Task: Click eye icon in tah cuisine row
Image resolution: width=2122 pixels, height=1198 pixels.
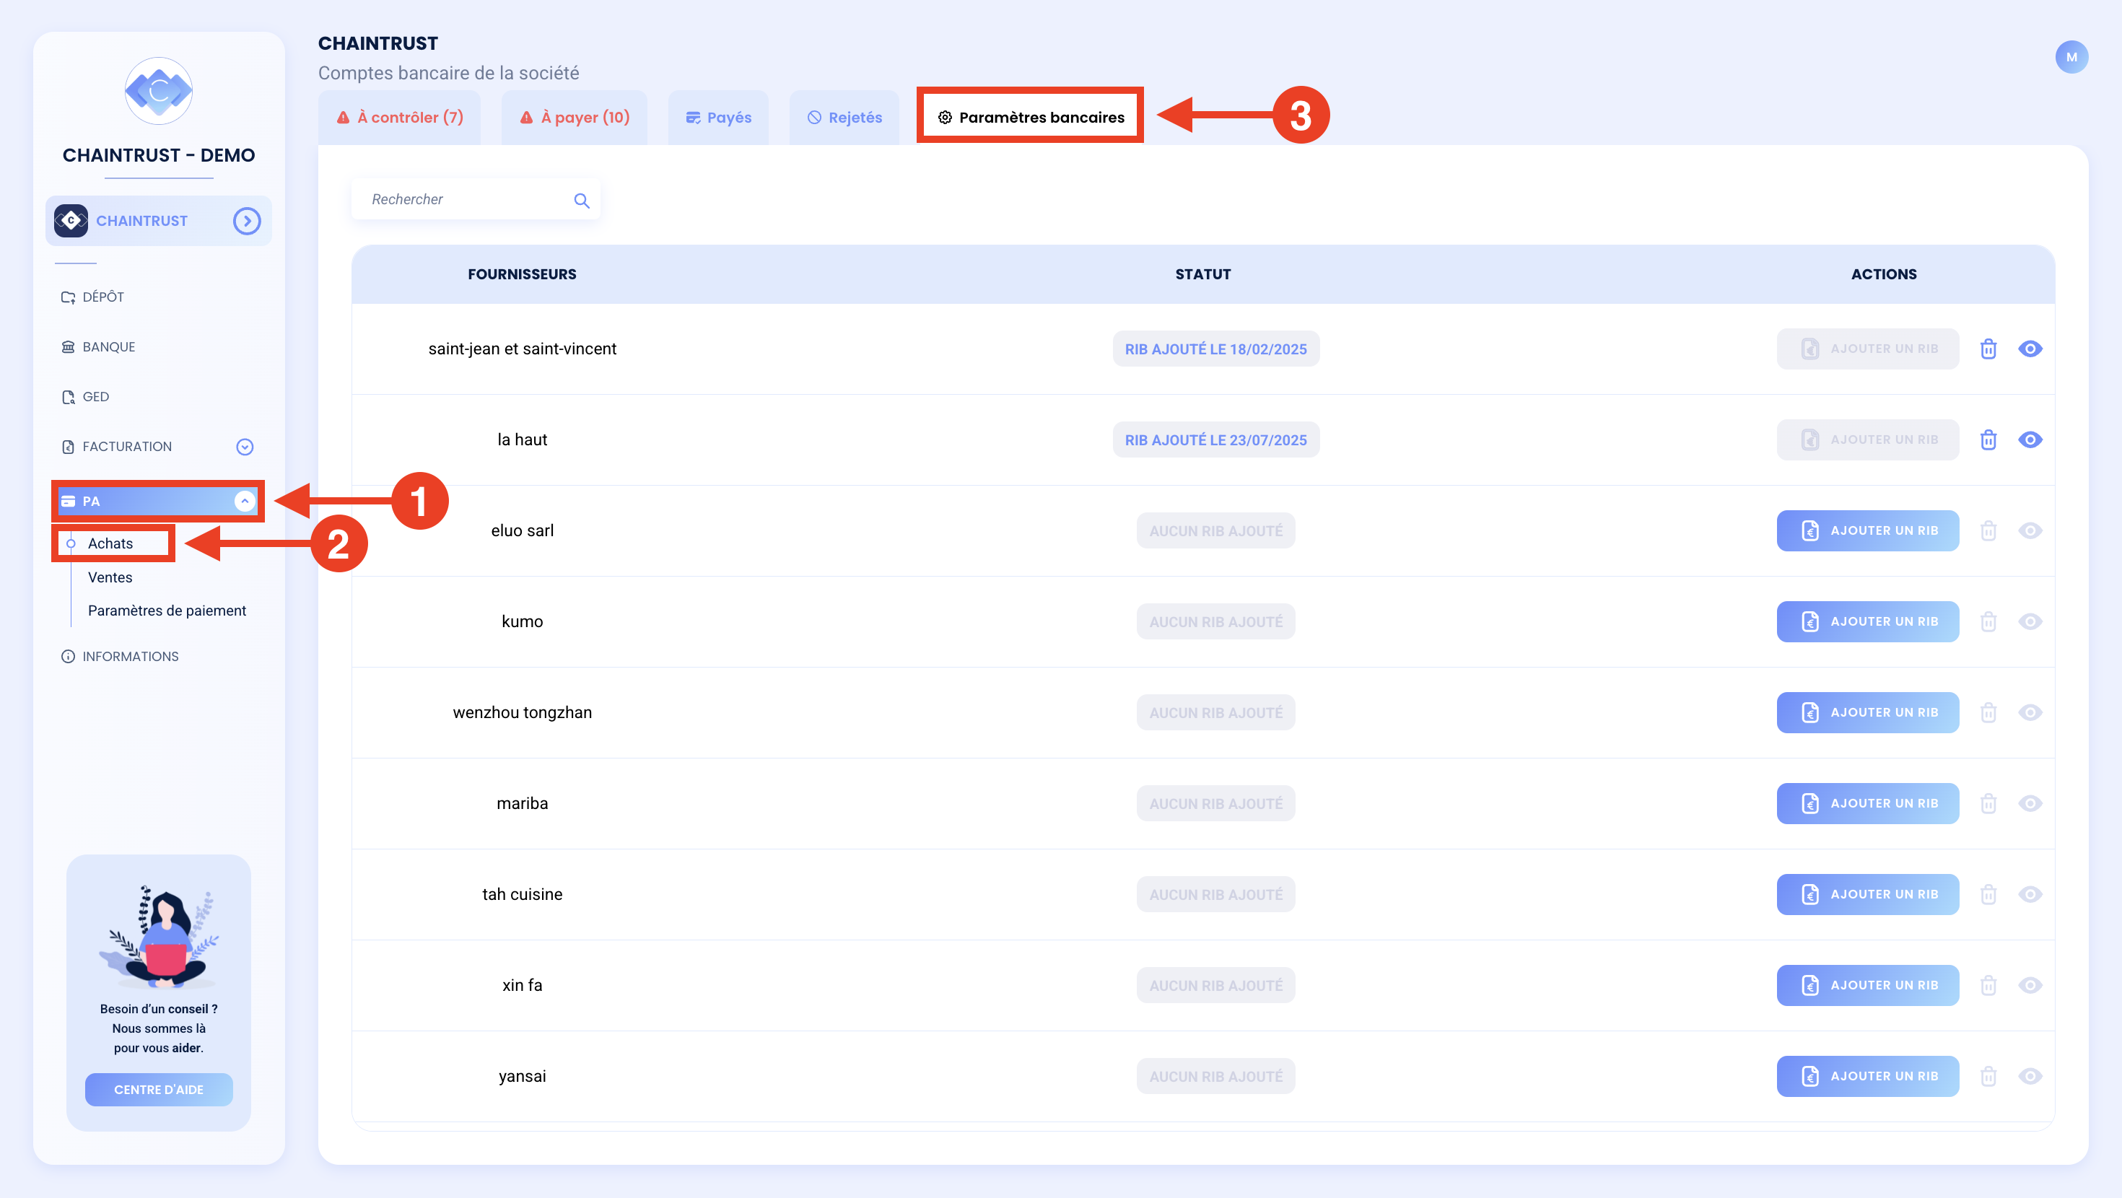Action: (2030, 894)
